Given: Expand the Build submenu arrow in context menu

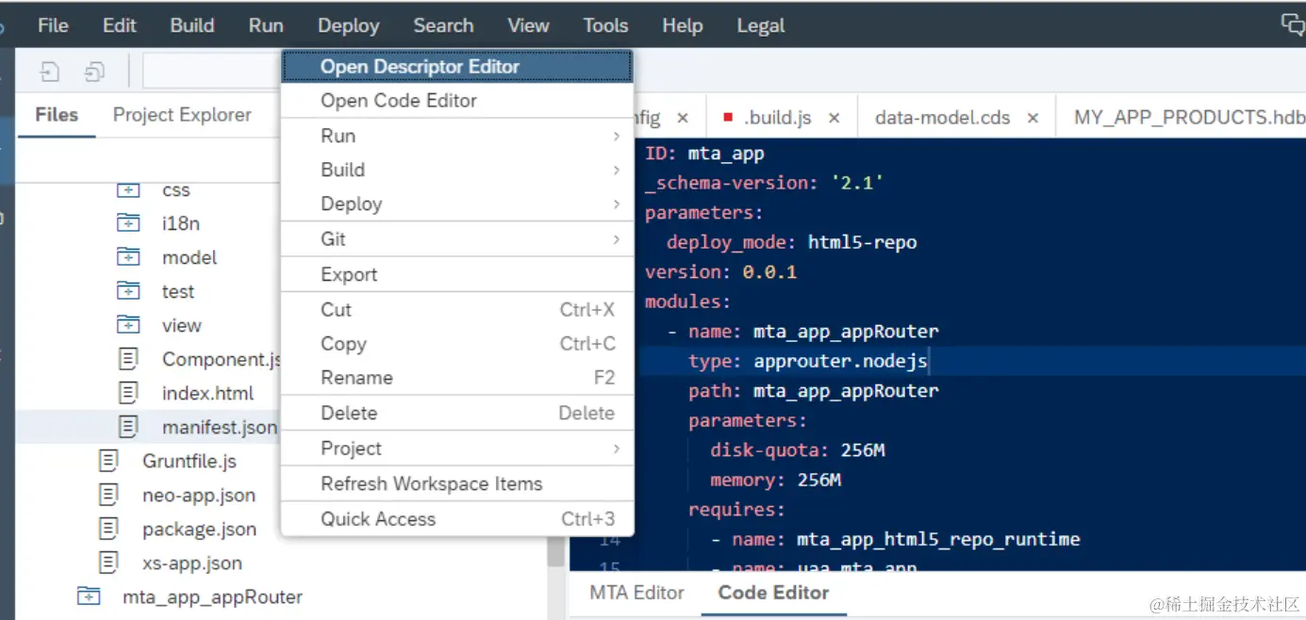Looking at the screenshot, I should pos(616,171).
